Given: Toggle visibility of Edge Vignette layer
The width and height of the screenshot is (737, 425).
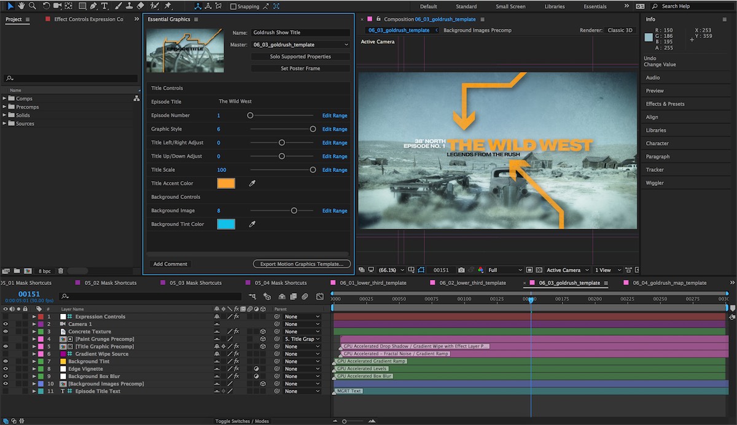Looking at the screenshot, I should pyautogui.click(x=6, y=369).
